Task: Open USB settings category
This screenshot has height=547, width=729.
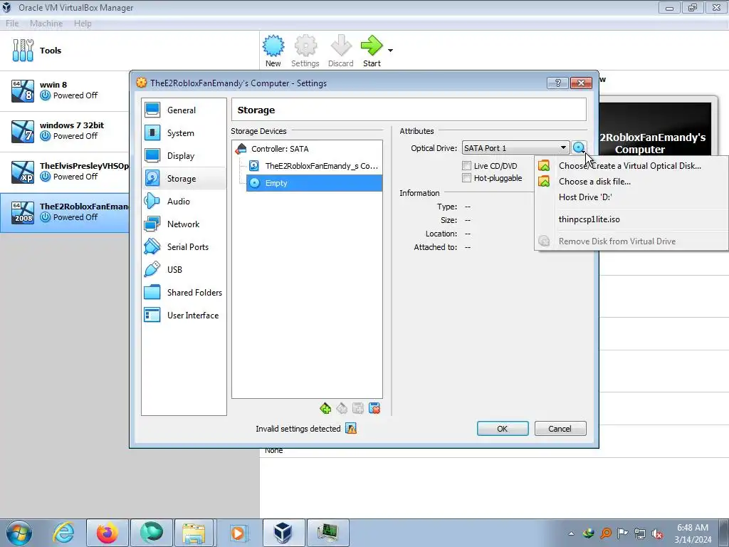Action: (x=184, y=270)
